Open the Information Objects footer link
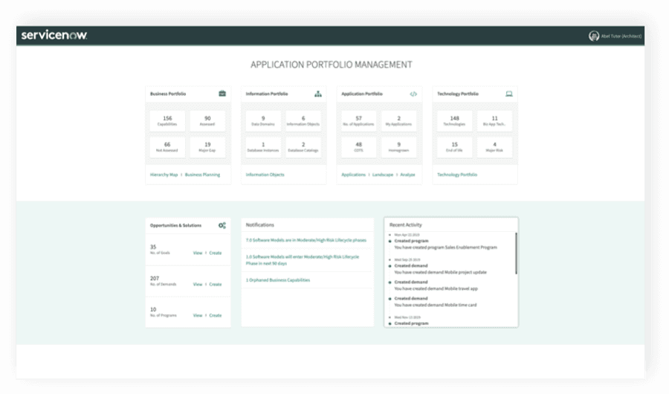The height and width of the screenshot is (394, 669). (265, 175)
